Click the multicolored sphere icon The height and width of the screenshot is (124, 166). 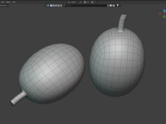click(x=48, y=6)
